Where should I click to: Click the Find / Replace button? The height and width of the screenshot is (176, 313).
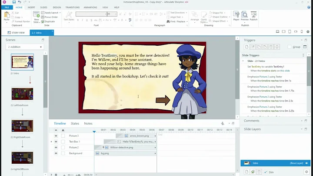pos(177,21)
